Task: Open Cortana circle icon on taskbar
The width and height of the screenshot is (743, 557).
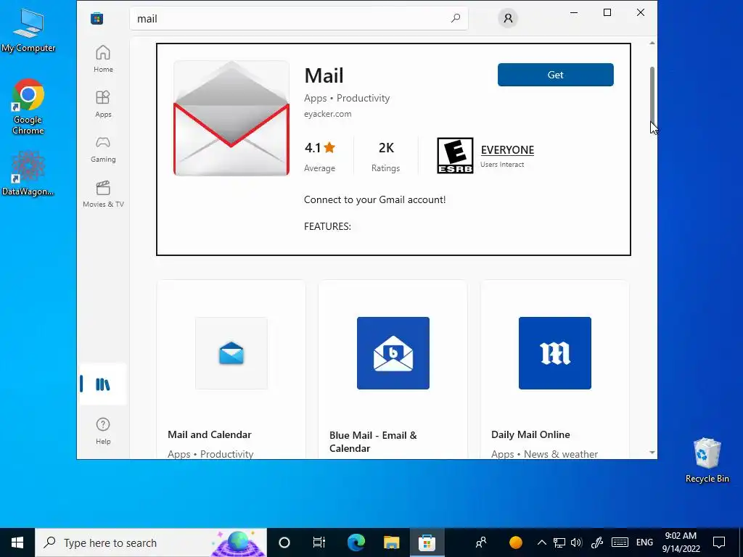Action: (x=284, y=542)
